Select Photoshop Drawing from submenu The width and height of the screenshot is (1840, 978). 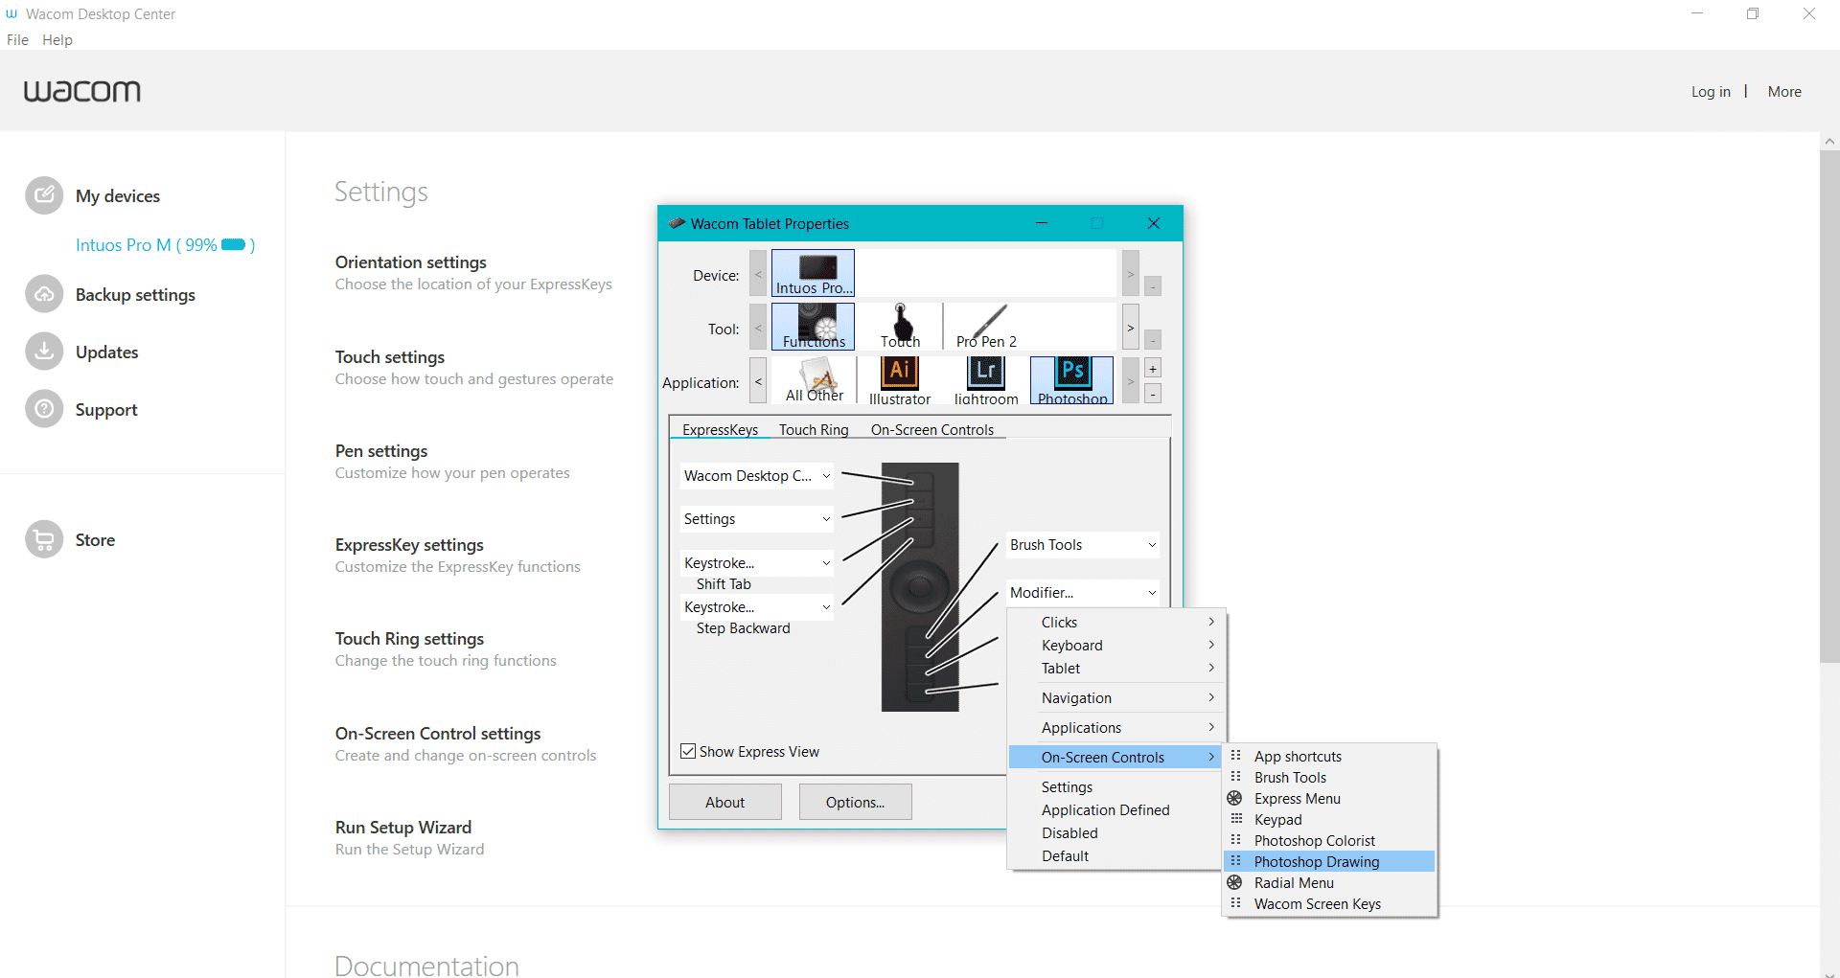click(x=1329, y=861)
